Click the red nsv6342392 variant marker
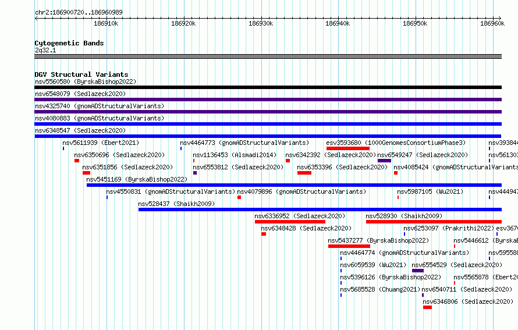Viewport: 518px width, 330px height. coord(288,161)
